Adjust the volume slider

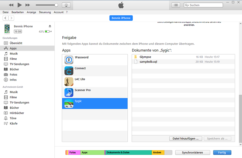click(x=56, y=5)
